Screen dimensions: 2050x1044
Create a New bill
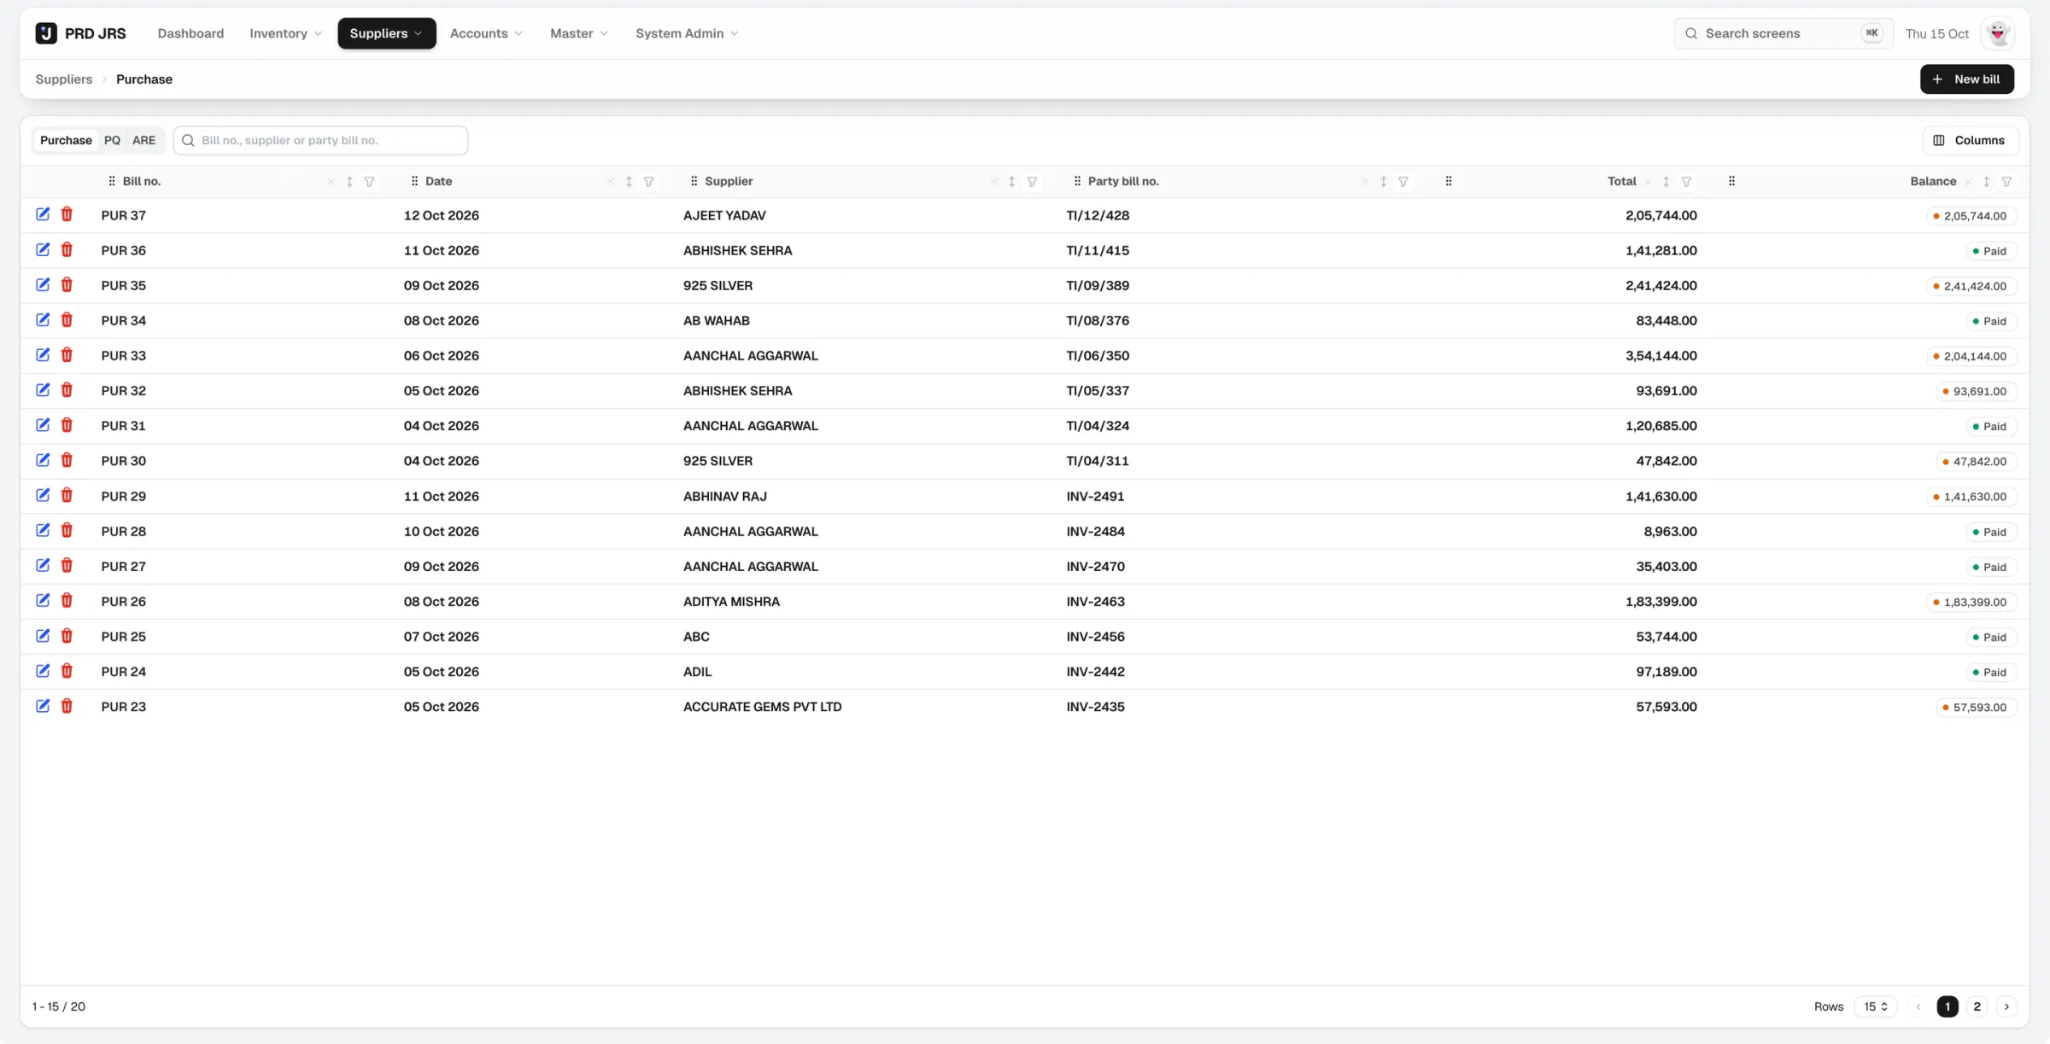(1966, 79)
